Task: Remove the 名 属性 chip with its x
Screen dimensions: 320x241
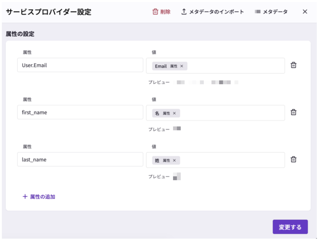Action: pyautogui.click(x=174, y=113)
